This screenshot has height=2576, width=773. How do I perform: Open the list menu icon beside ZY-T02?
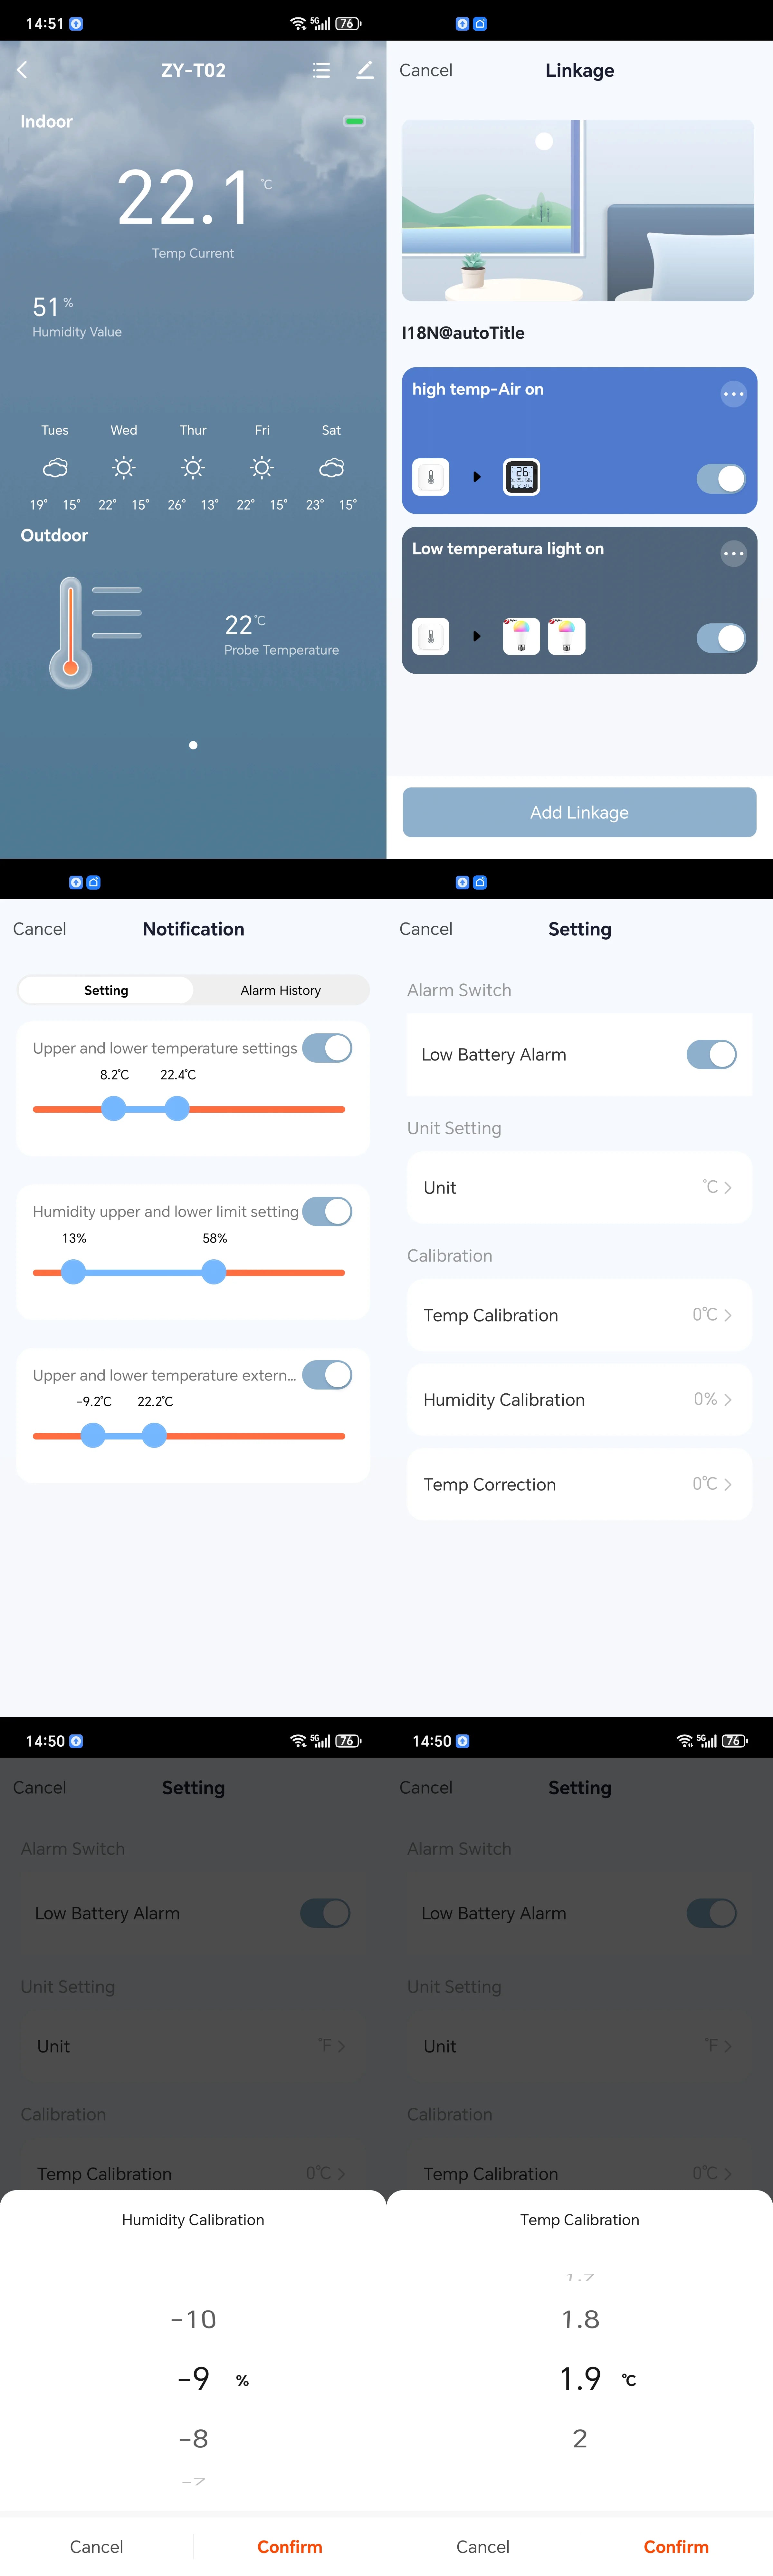click(320, 70)
